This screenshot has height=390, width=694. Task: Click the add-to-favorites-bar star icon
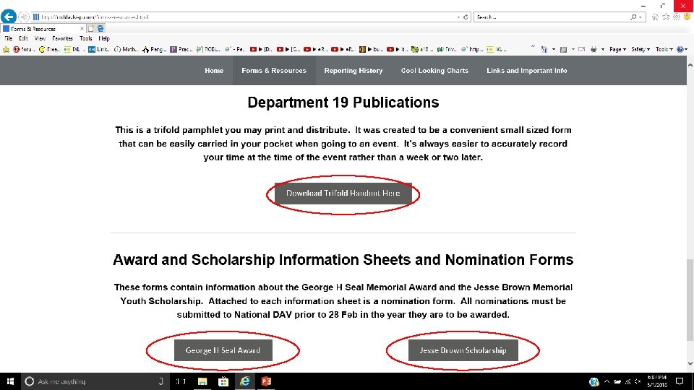(x=6, y=50)
